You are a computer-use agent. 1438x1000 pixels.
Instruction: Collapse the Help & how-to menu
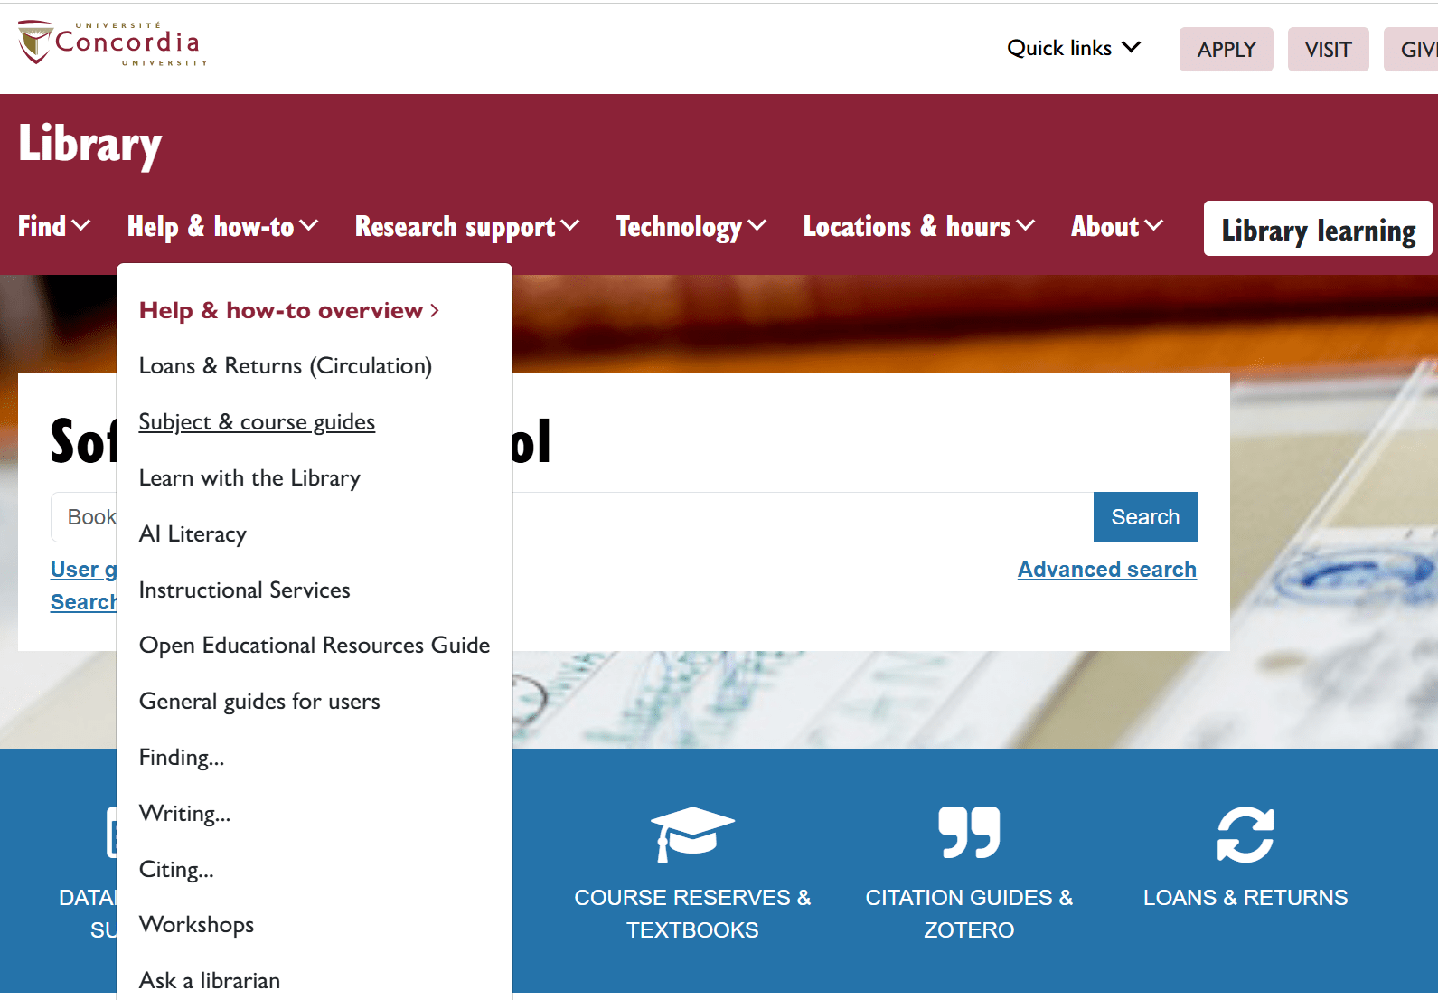pyautogui.click(x=222, y=226)
